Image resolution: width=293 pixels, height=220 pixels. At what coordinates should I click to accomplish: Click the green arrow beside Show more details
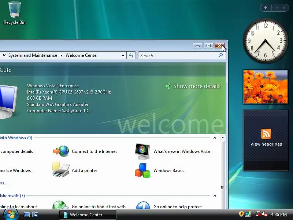[x=169, y=86]
